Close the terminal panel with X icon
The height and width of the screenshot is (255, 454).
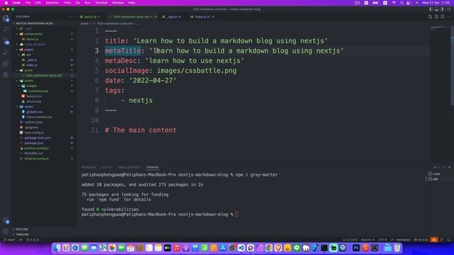(449, 167)
